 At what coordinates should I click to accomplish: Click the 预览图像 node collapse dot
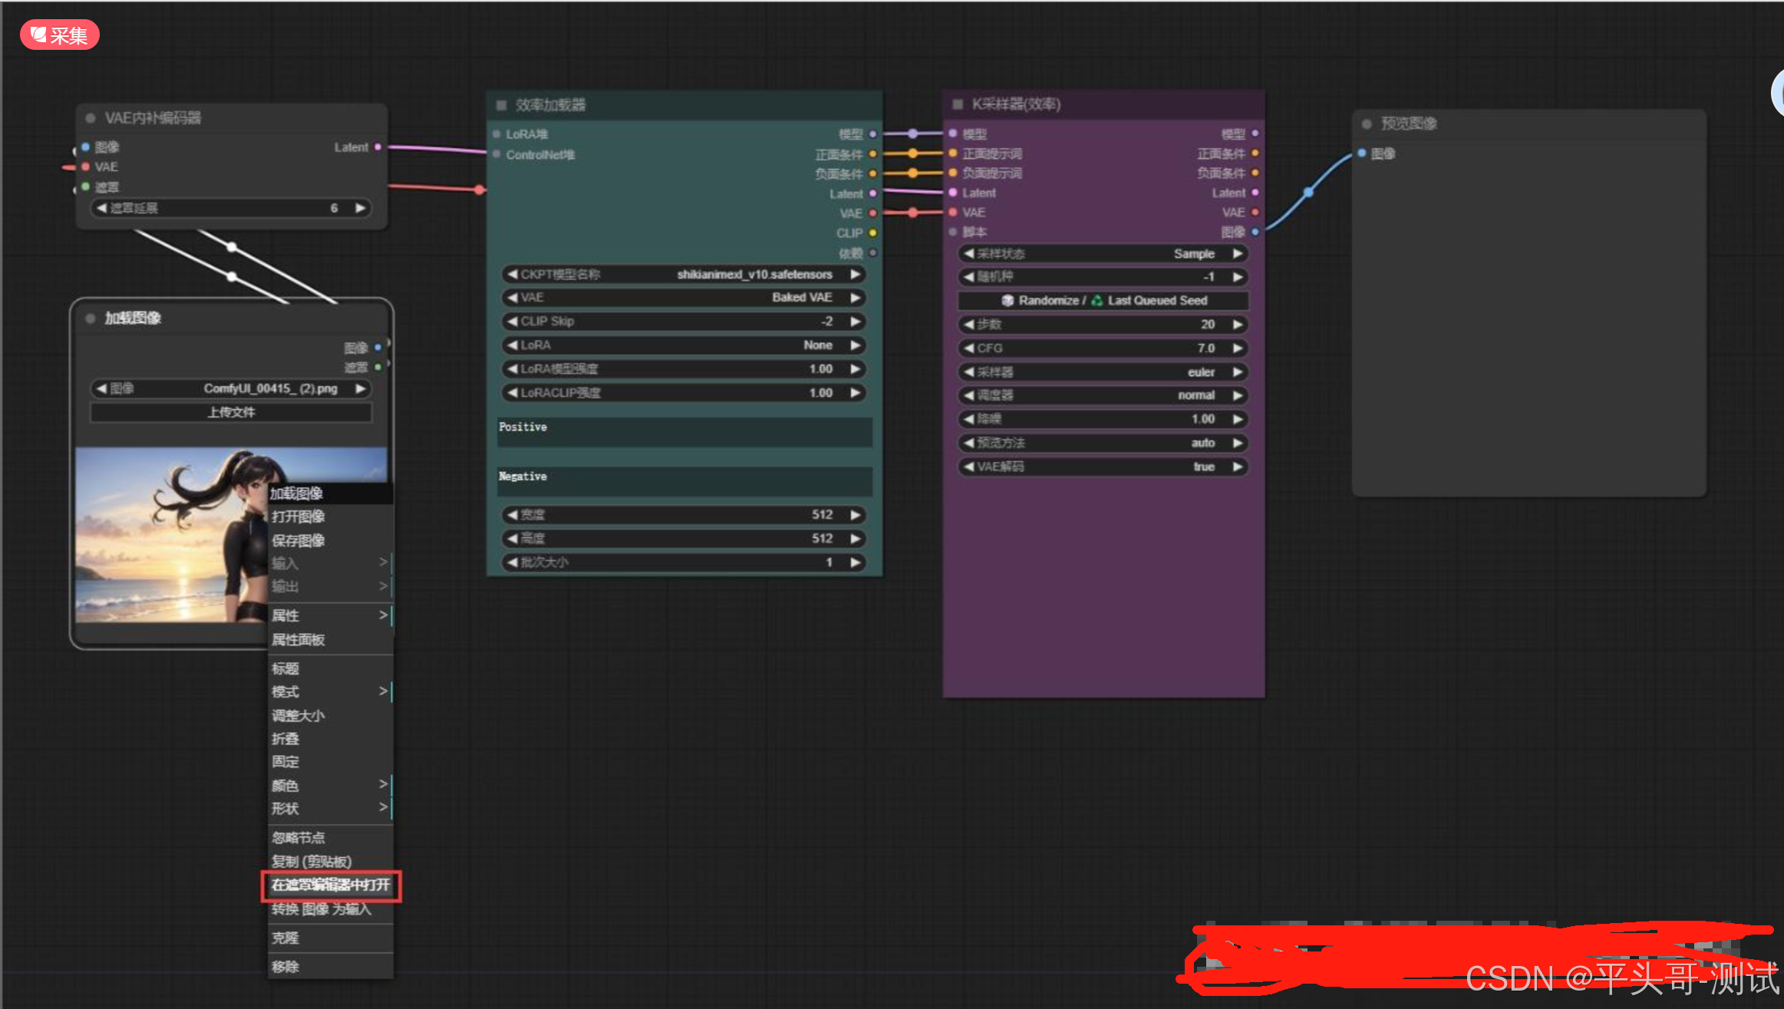pos(1367,124)
